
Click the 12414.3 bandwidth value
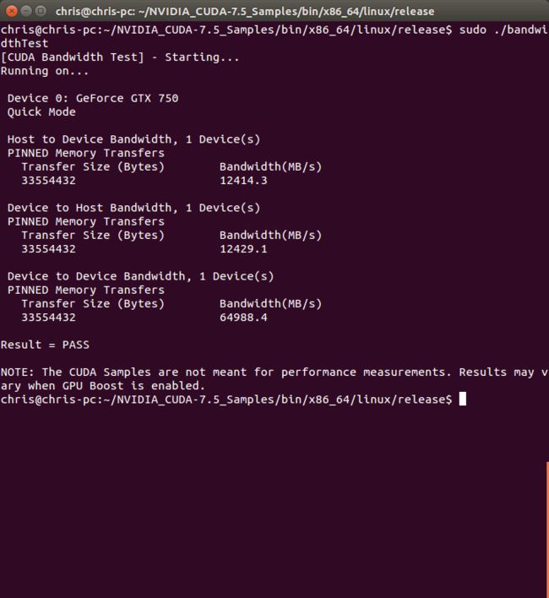tap(243, 181)
